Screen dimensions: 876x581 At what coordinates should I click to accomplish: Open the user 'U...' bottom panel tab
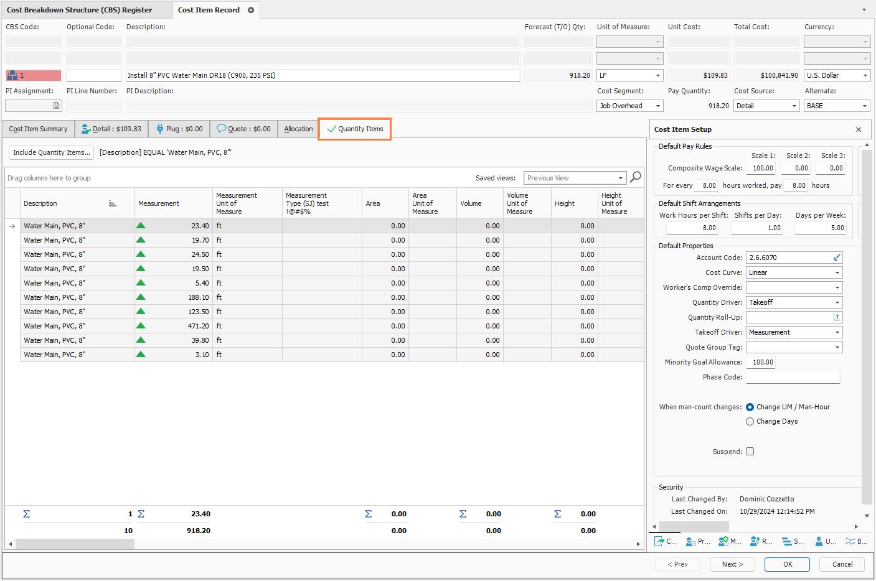click(825, 541)
